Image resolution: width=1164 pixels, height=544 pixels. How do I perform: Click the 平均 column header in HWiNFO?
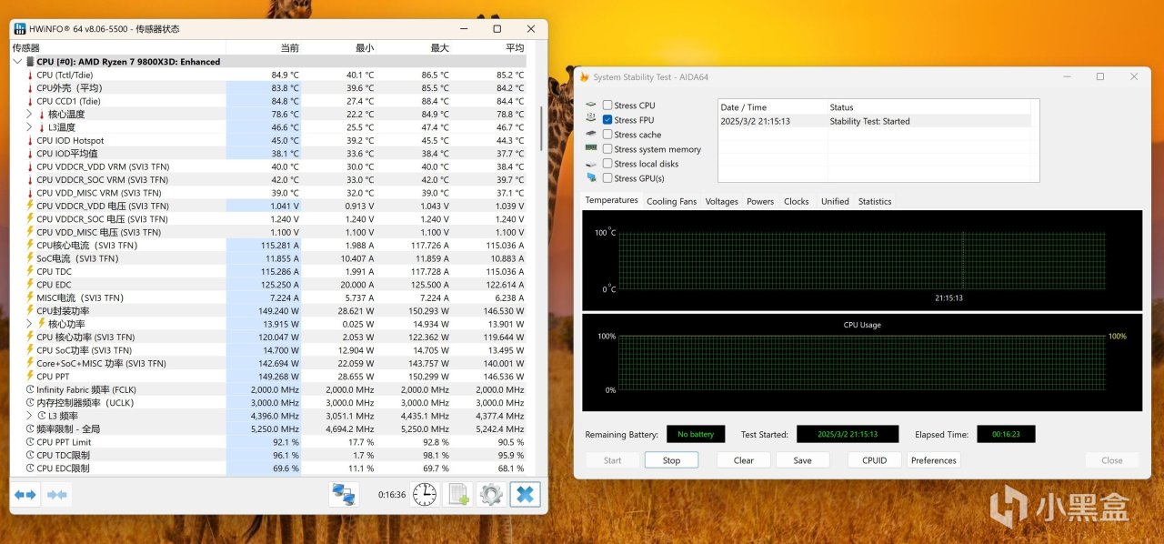488,47
